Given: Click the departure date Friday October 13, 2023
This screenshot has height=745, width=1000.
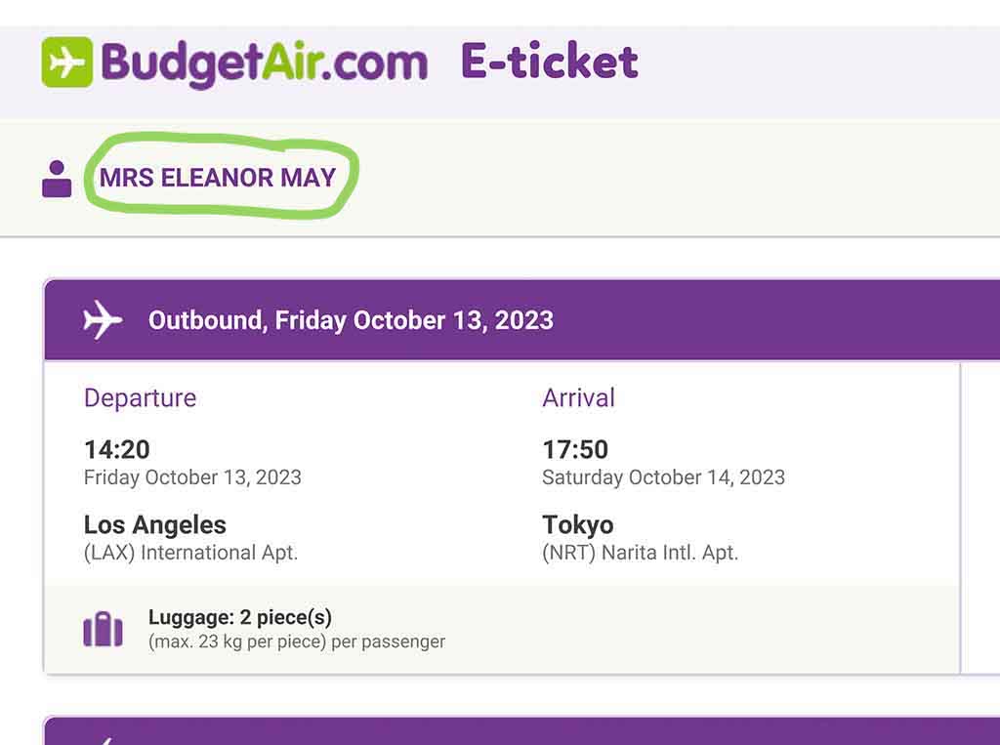Looking at the screenshot, I should [192, 477].
